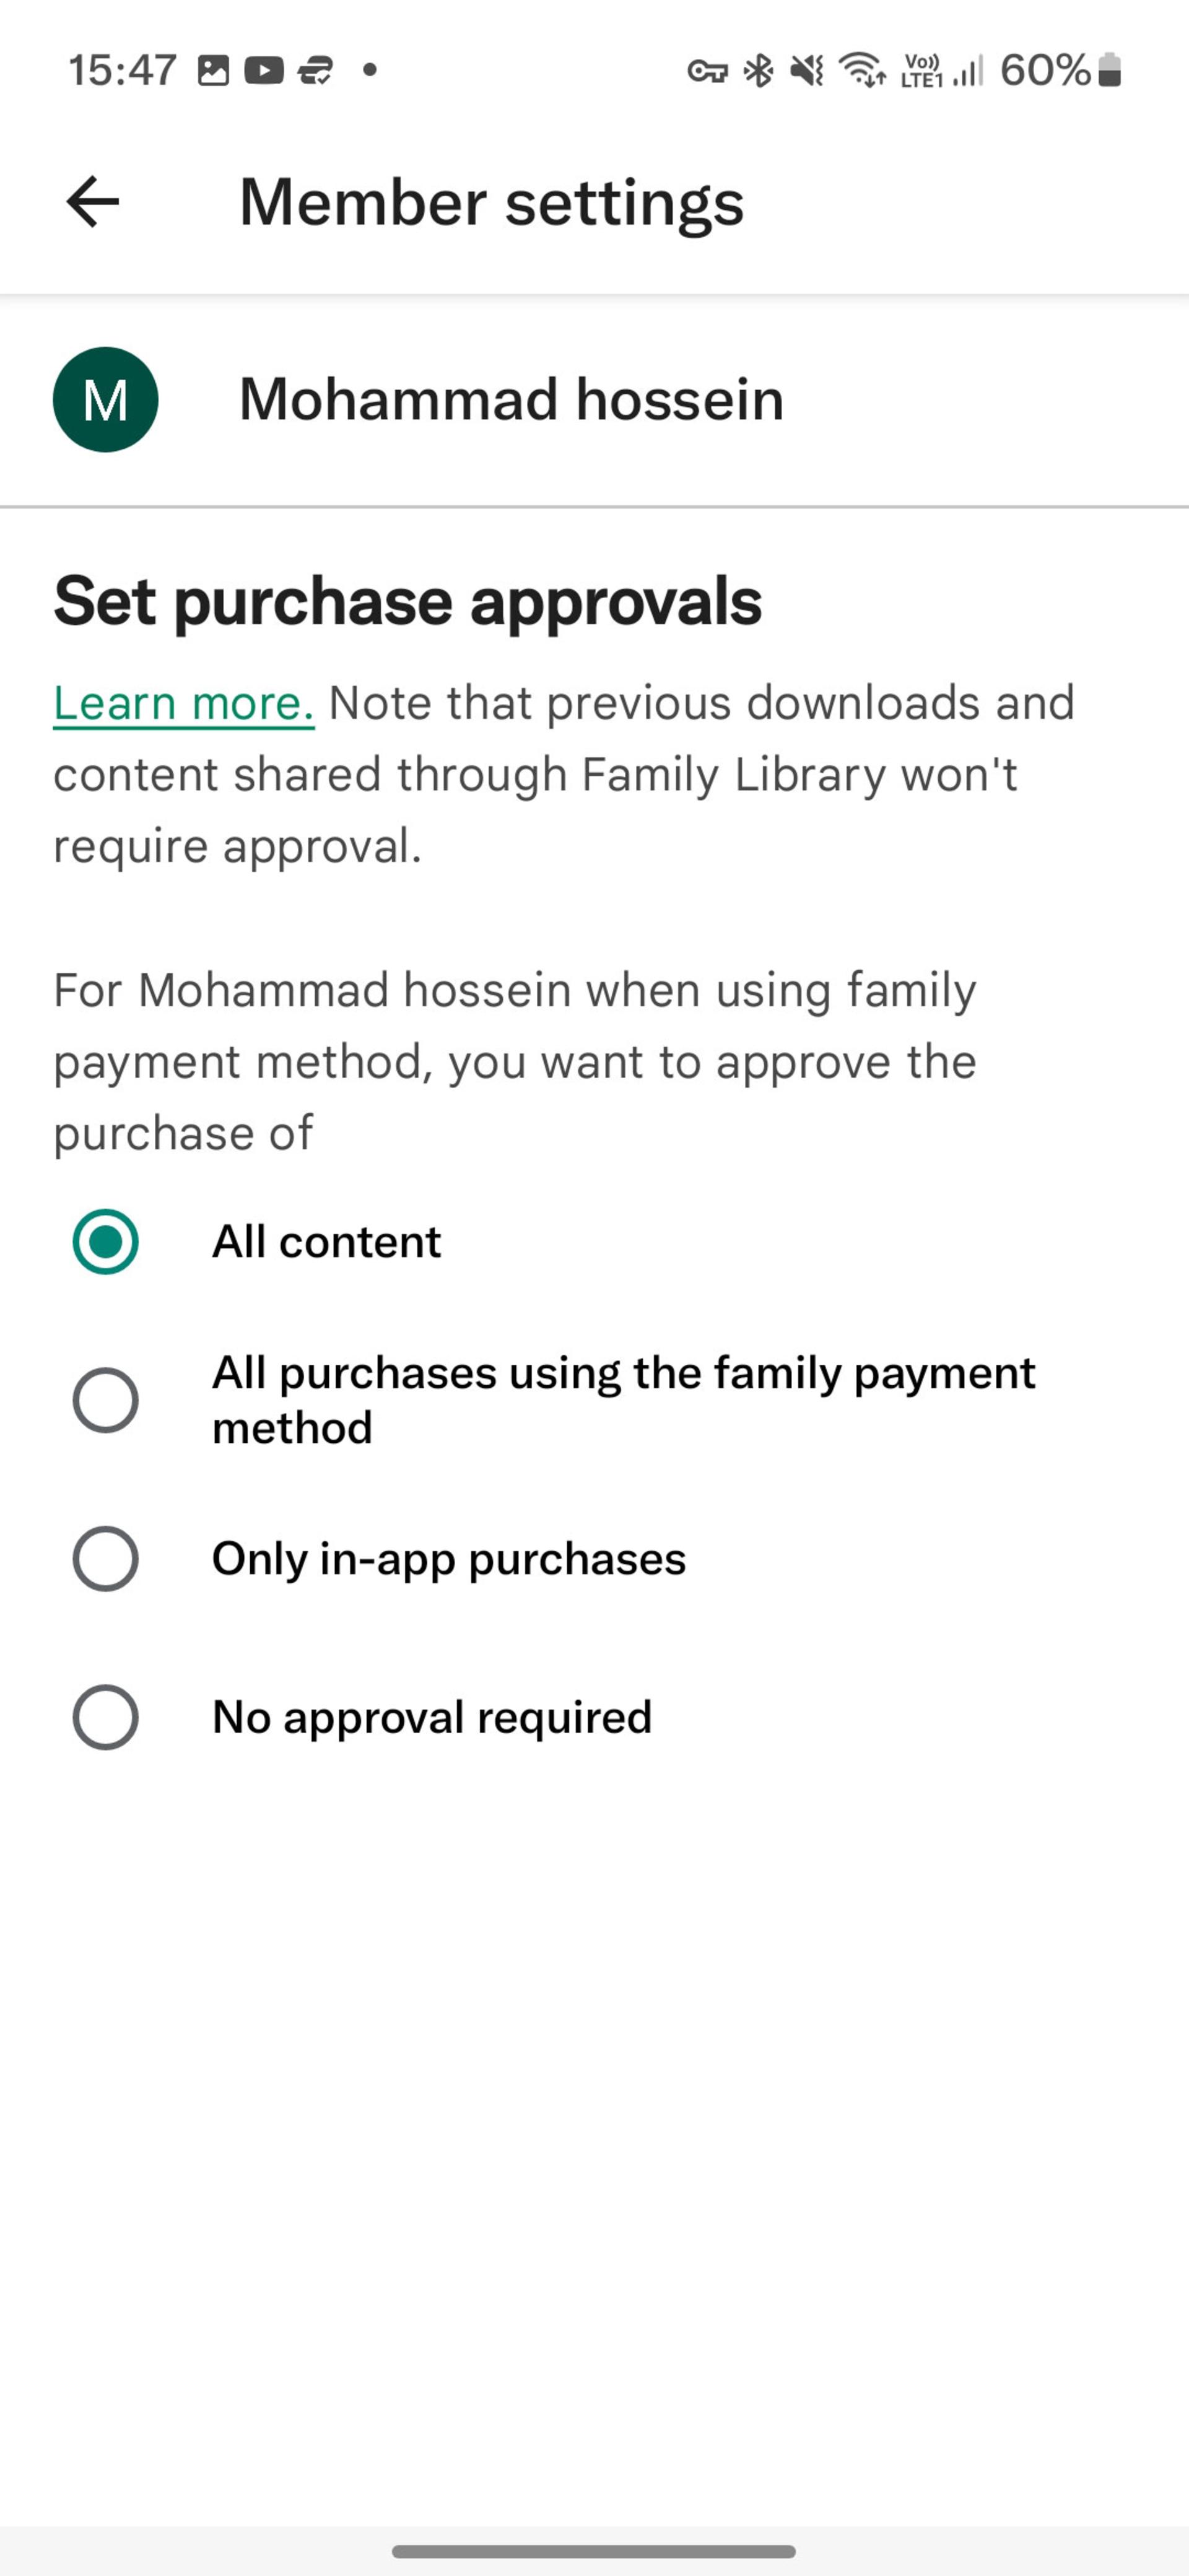
Task: Tap the muted sound status icon
Action: click(x=807, y=70)
